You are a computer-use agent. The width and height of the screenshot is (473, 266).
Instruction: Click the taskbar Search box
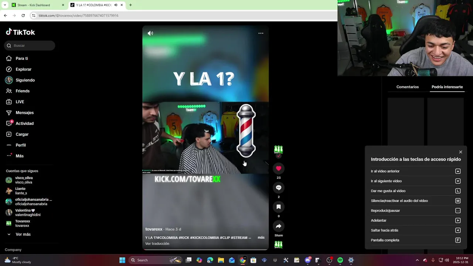pos(155,260)
